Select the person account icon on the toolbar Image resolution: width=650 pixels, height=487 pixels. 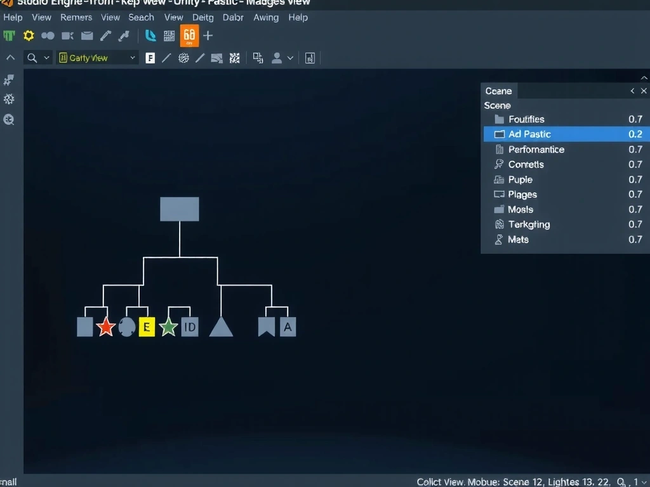click(x=275, y=58)
